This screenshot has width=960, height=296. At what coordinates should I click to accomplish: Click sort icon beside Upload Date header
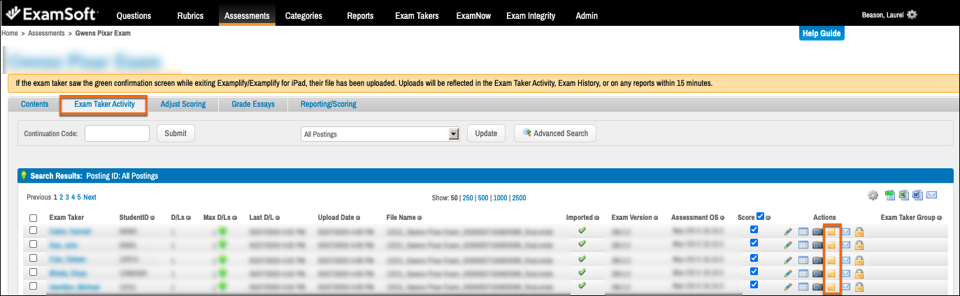coord(358,219)
